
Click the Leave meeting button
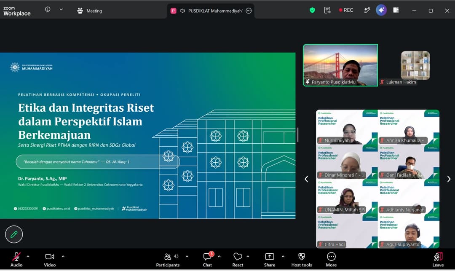click(x=438, y=259)
